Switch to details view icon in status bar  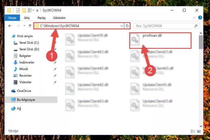[193, 131]
